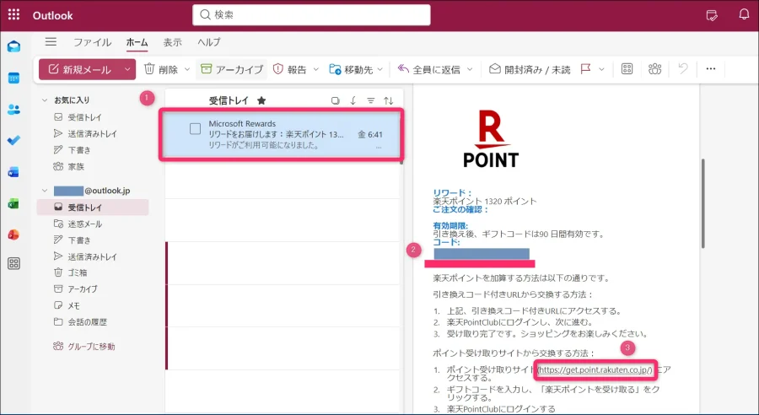Open the get.point.rakuten.co.jp link

(x=595, y=370)
